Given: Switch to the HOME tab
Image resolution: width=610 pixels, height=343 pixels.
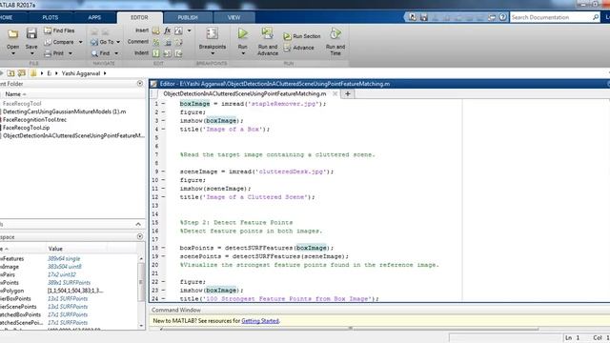Looking at the screenshot, I should tap(7, 17).
